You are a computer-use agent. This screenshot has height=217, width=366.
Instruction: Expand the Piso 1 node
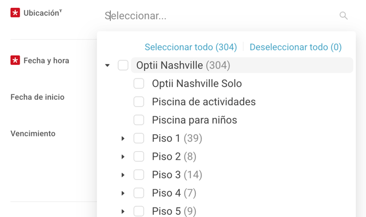click(123, 138)
